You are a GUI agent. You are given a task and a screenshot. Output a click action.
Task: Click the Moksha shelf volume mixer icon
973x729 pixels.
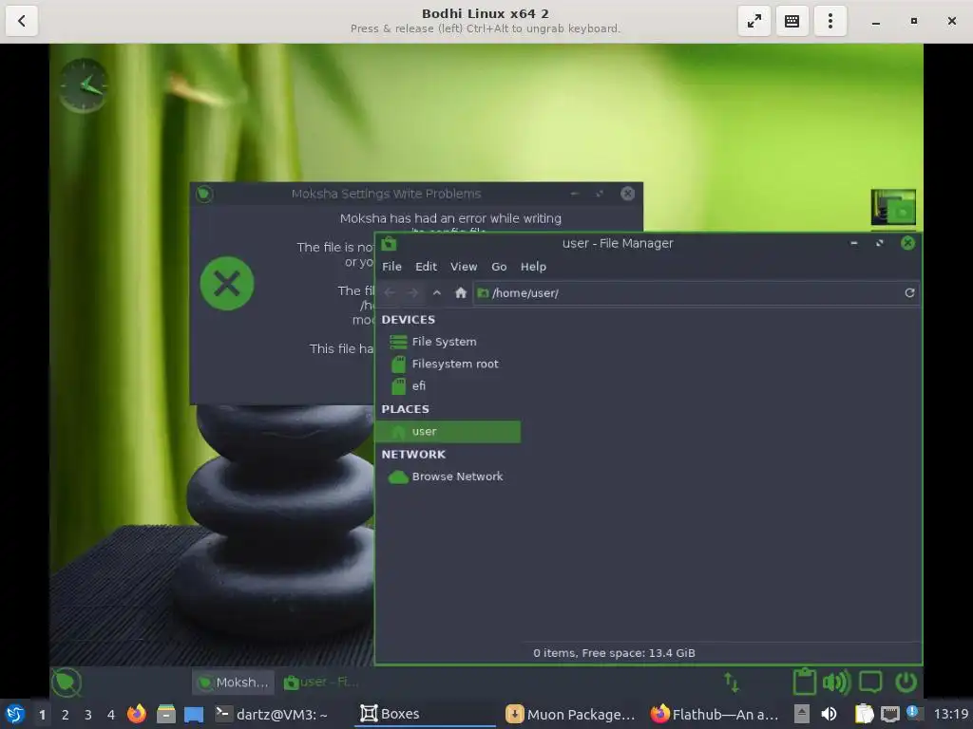point(836,682)
